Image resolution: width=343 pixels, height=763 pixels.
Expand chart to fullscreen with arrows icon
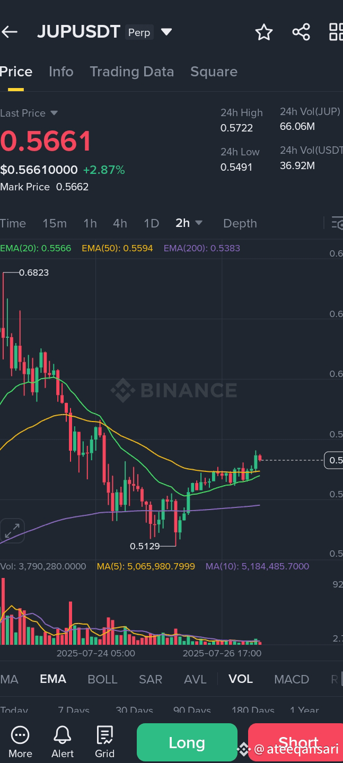[12, 530]
